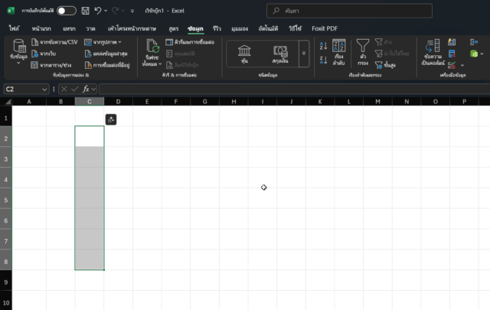Switch to the Page Layout tab

coord(132,28)
